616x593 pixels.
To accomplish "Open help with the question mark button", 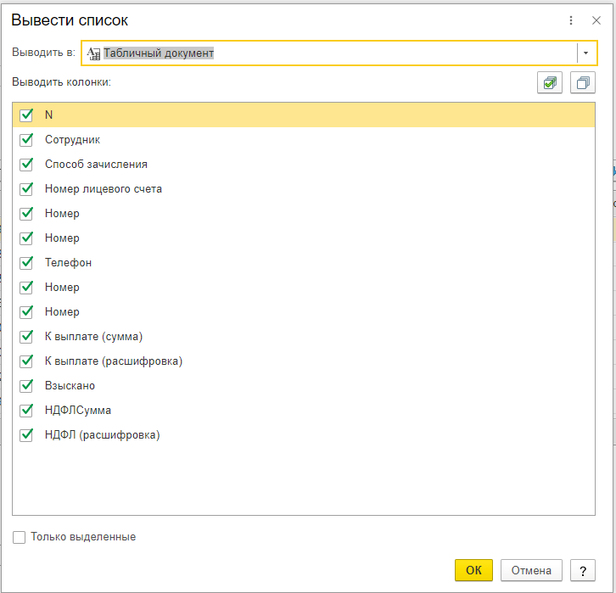I will [583, 570].
